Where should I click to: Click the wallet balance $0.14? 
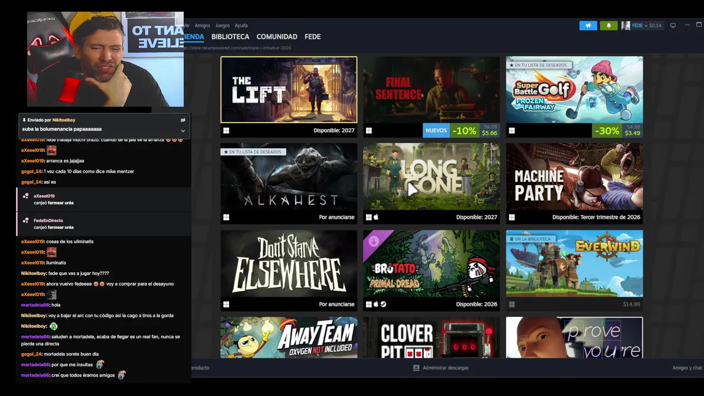tap(655, 25)
